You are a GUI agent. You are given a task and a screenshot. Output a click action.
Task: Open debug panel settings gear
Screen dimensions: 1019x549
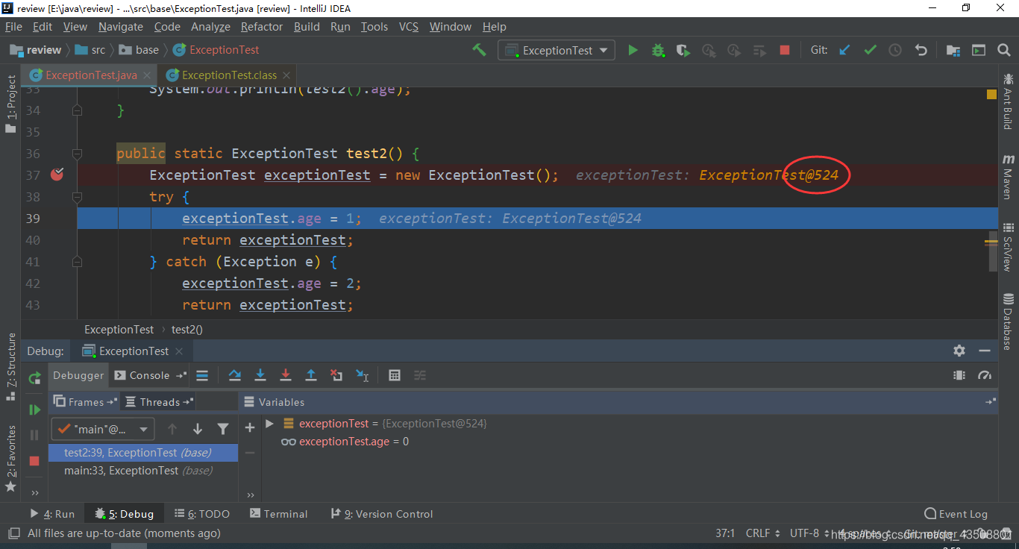coord(959,351)
